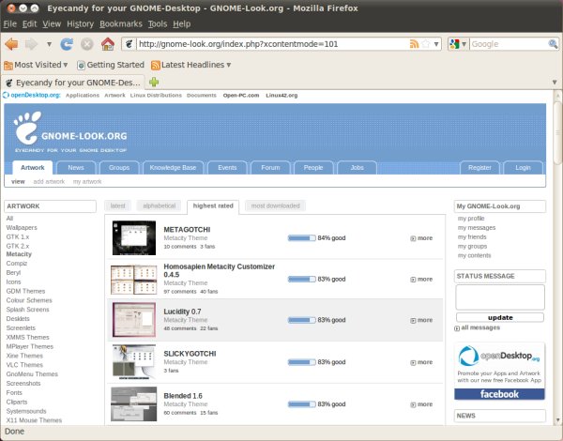Screen dimensions: 563x441
Task: Select the alphabetical sorting tab
Action: pyautogui.click(x=159, y=205)
